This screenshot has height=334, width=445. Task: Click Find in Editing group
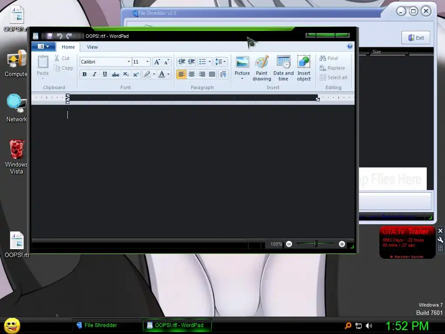tap(329, 58)
